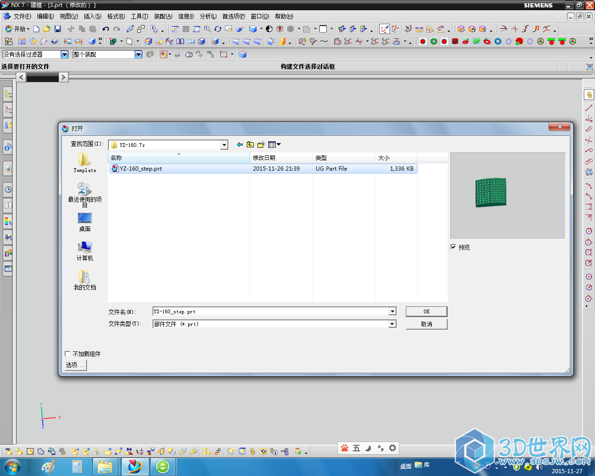Expand the rendering style dropdown arrow
595x476 pixels.
point(261,29)
